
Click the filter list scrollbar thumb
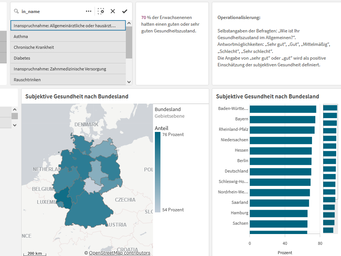coord(129,42)
